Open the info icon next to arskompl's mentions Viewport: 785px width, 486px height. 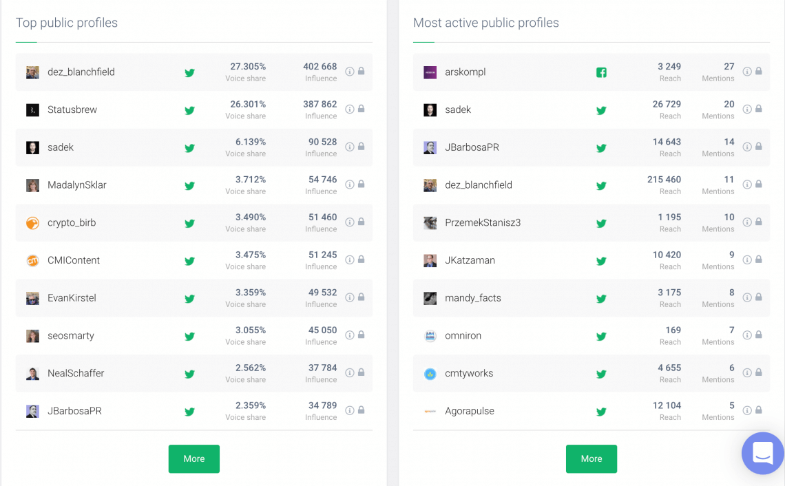pos(749,72)
